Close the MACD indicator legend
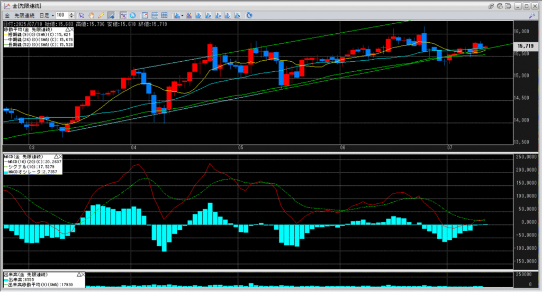Viewport: 542px width, 292px height. click(x=60, y=156)
